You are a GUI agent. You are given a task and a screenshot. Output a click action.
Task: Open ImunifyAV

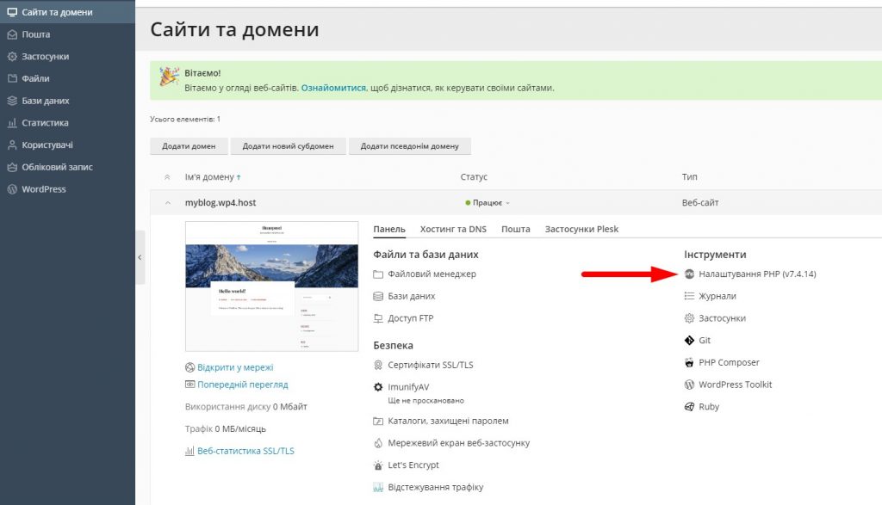point(408,387)
